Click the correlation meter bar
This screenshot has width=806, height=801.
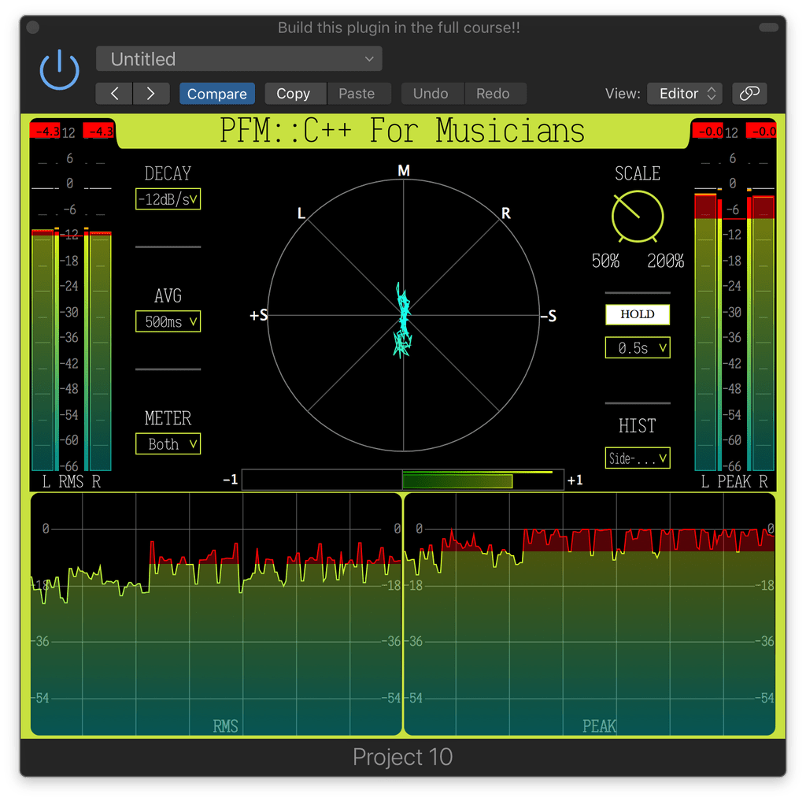point(403,480)
